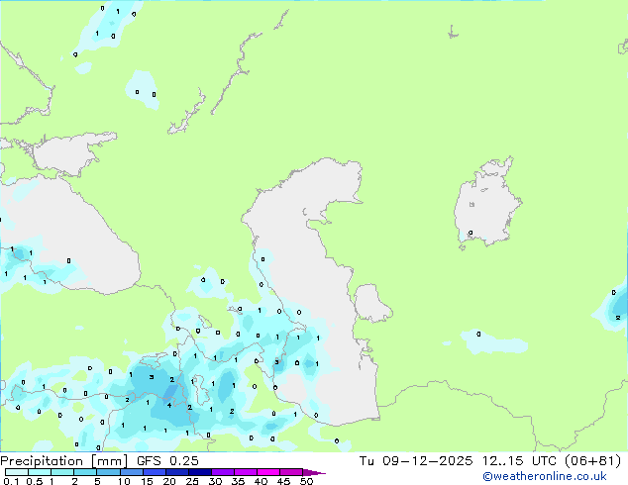
Task: Click the weatheronline.co.uk copyright link
Action: [545, 476]
